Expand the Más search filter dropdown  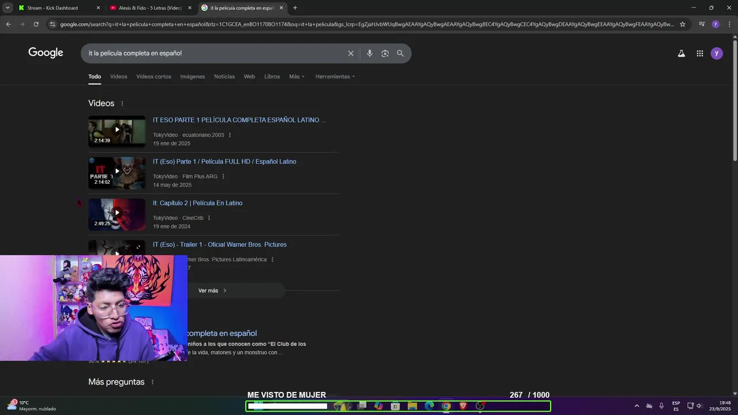(x=297, y=77)
